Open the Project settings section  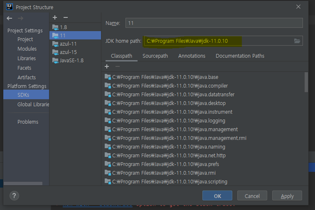coord(25,39)
